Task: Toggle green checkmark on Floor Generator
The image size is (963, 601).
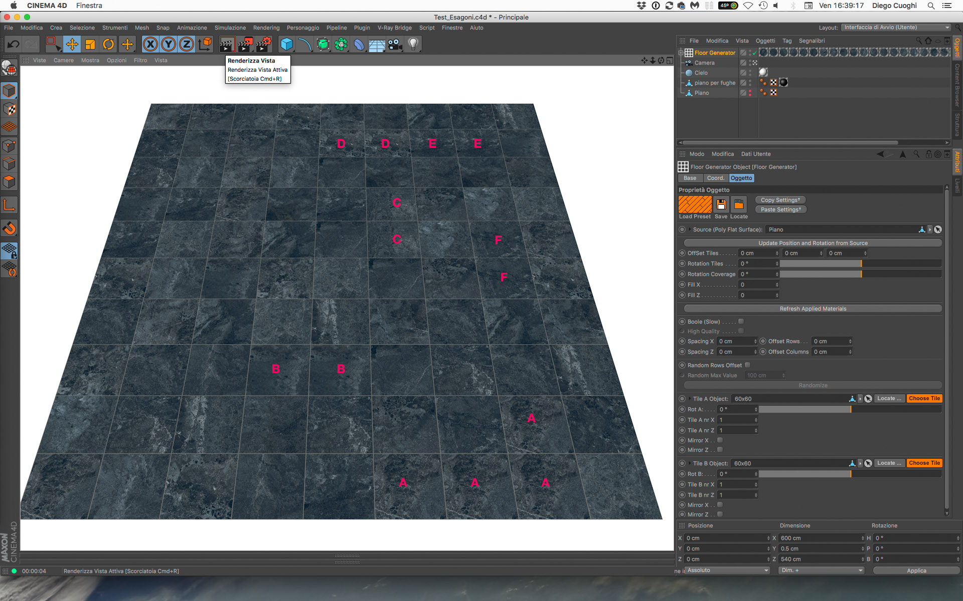Action: 754,53
